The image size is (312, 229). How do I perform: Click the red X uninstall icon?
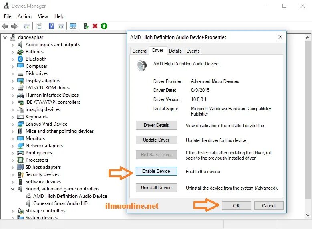[95, 26]
